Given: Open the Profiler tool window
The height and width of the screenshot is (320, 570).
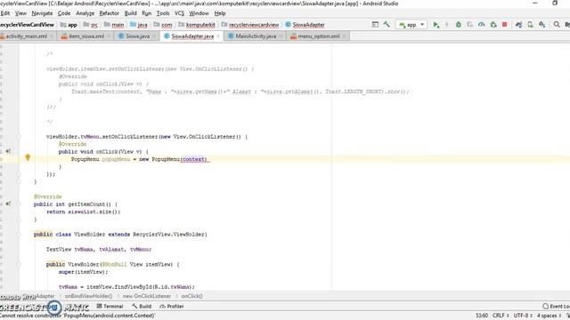Looking at the screenshot, I should coord(172,306).
